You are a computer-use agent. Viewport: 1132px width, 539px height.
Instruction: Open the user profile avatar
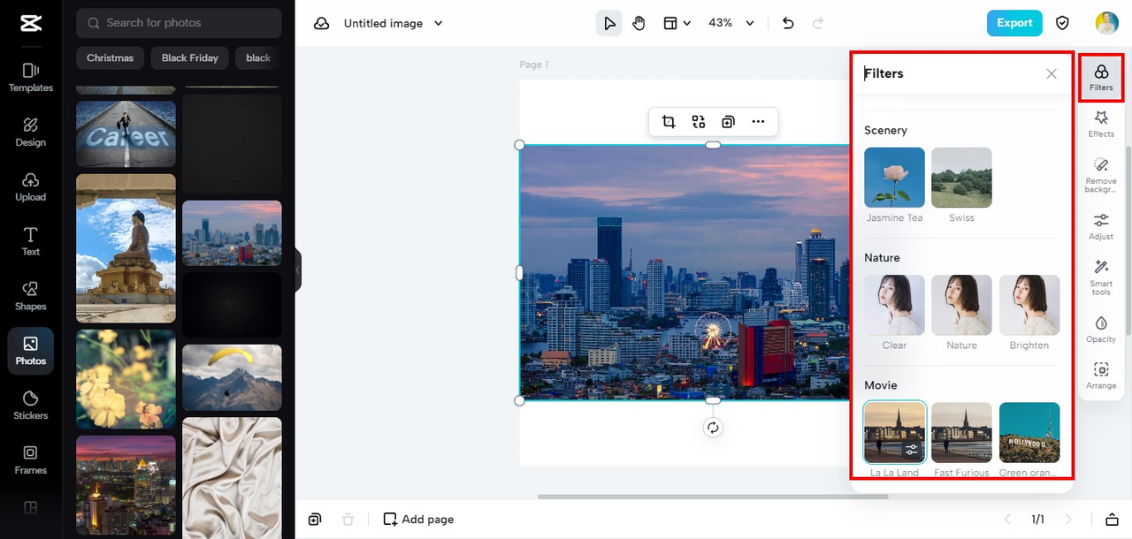pos(1106,23)
